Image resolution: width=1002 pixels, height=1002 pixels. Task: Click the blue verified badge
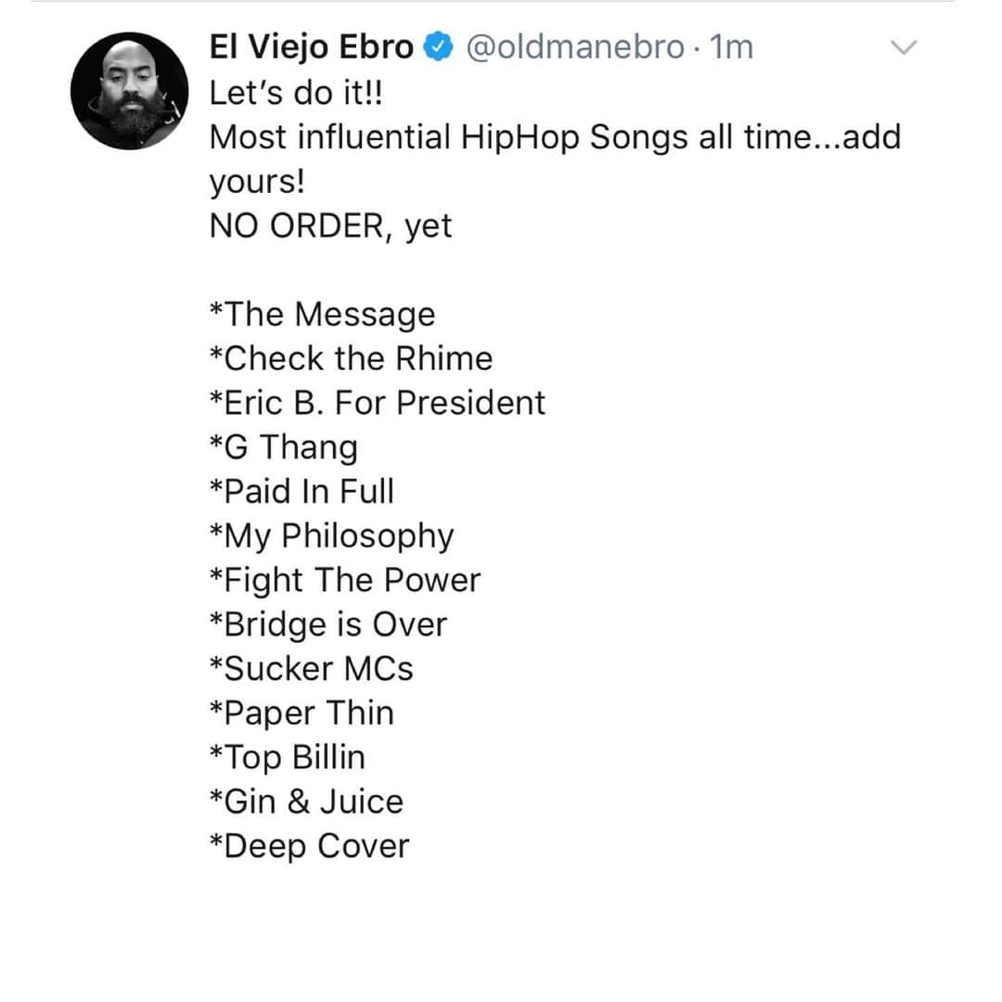pos(438,46)
